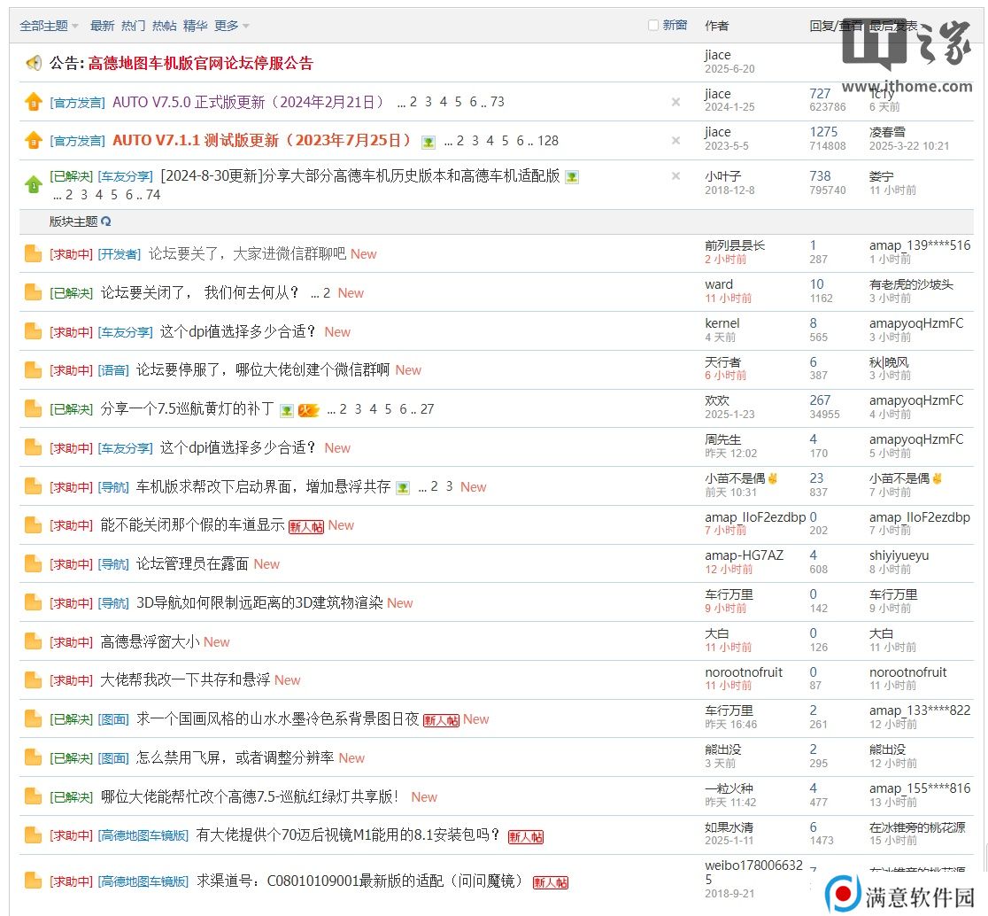Click the pin icon of the AUTO V7.5.0 thread

point(34,102)
